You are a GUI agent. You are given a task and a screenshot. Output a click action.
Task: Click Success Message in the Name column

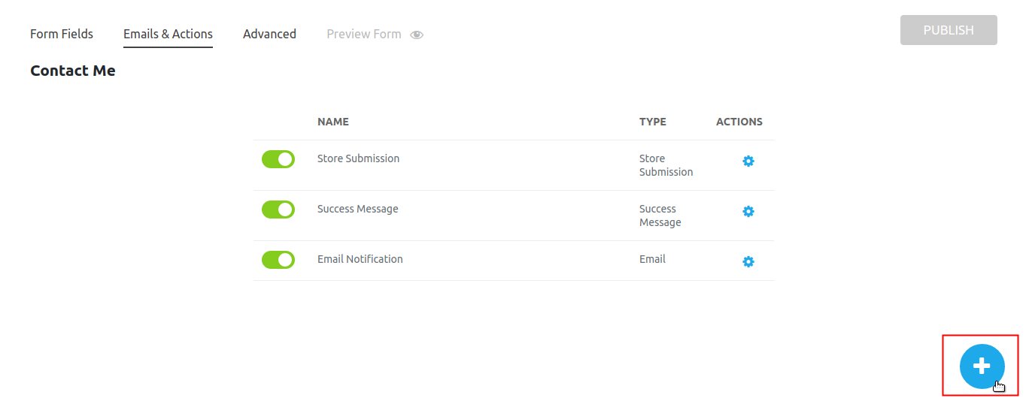357,209
